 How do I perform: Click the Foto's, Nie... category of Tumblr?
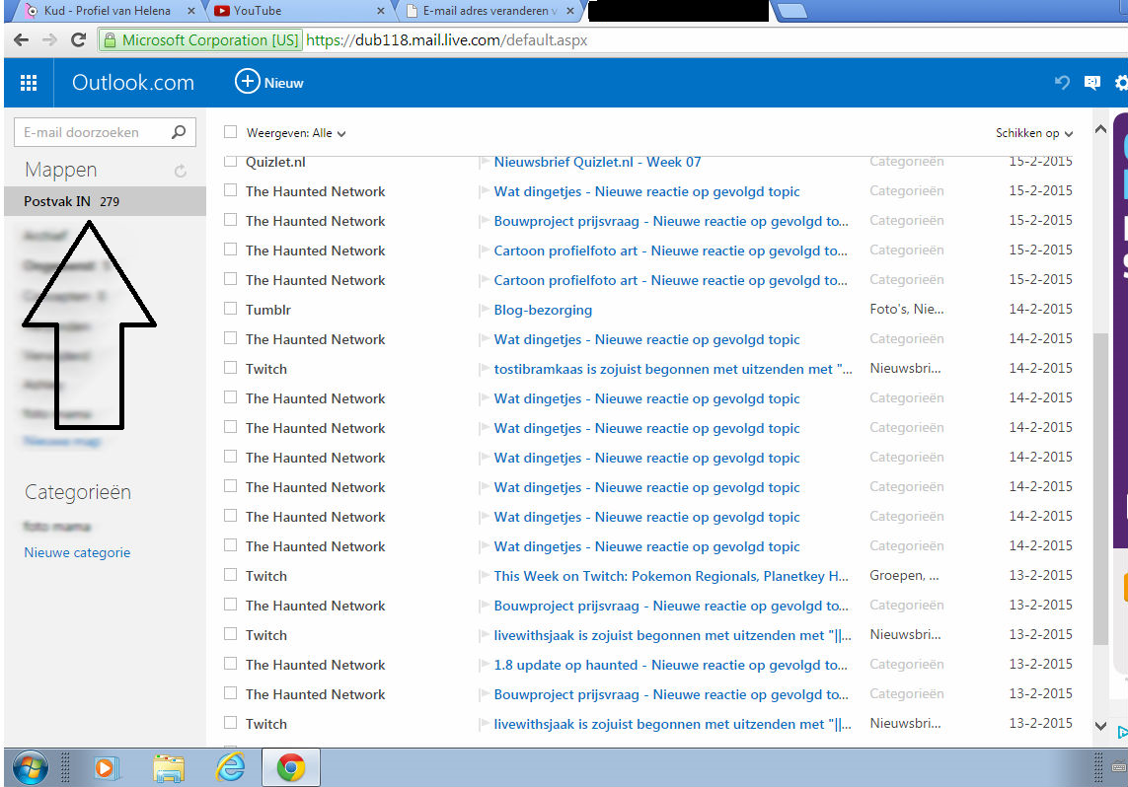coord(906,309)
